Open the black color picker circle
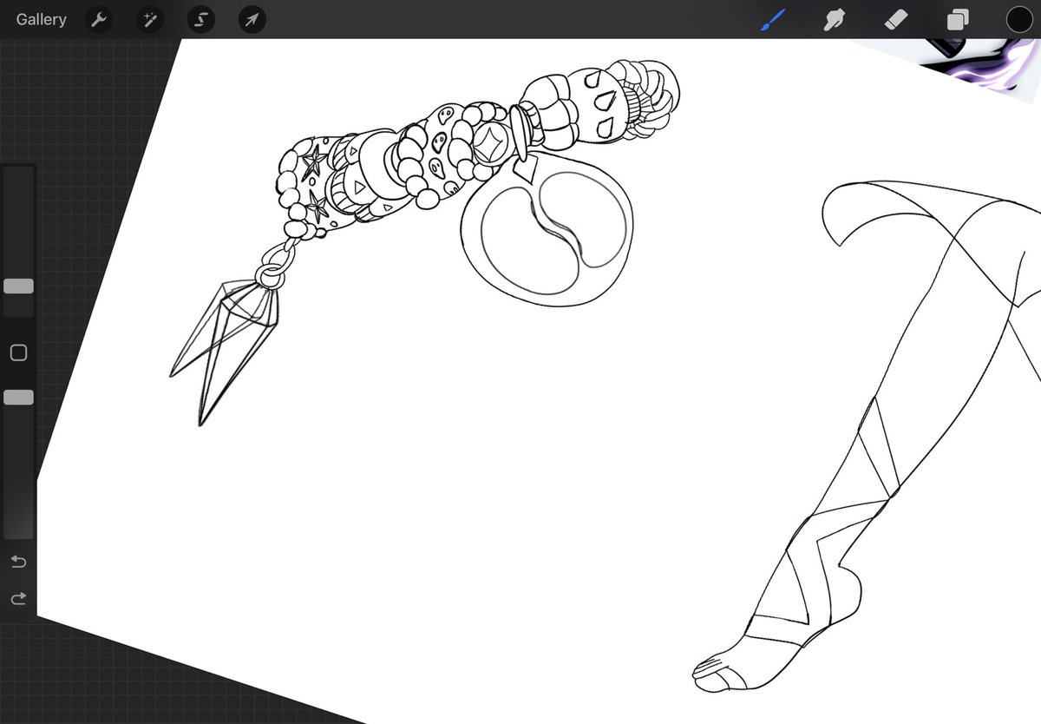1041x724 pixels. tap(1019, 19)
